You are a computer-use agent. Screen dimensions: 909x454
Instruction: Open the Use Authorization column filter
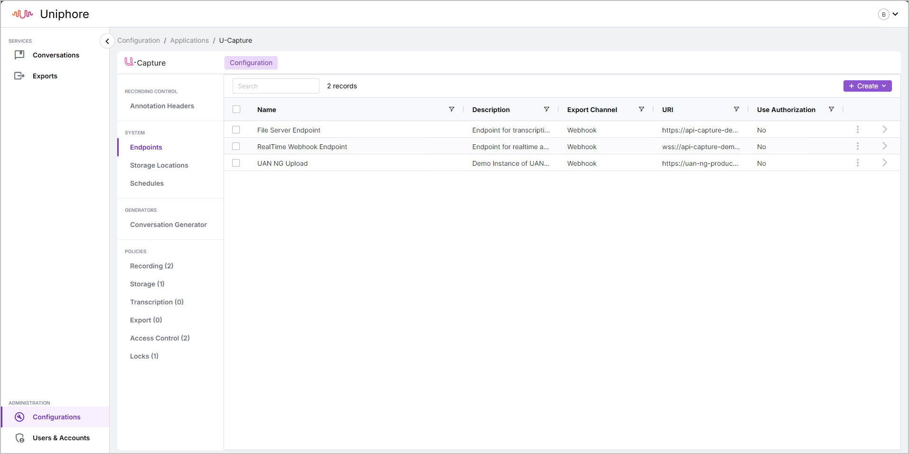click(x=831, y=109)
